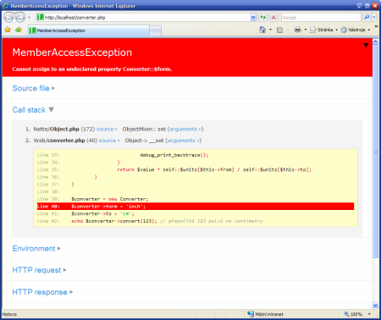Open the Stránka page menu
The width and height of the screenshot is (381, 320).
pos(323,30)
